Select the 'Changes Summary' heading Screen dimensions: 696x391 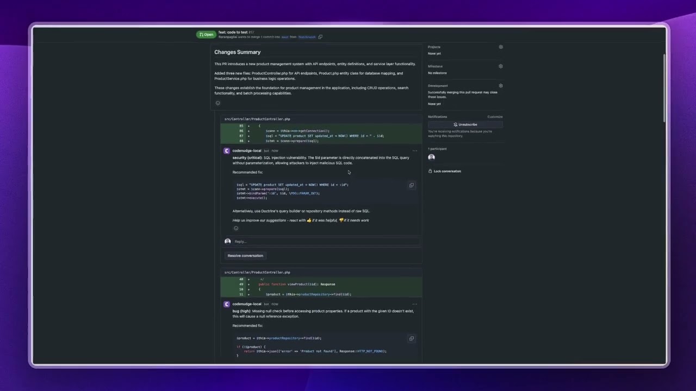click(237, 52)
